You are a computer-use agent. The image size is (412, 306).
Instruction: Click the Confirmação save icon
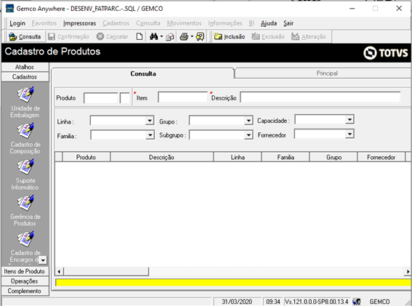click(52, 36)
